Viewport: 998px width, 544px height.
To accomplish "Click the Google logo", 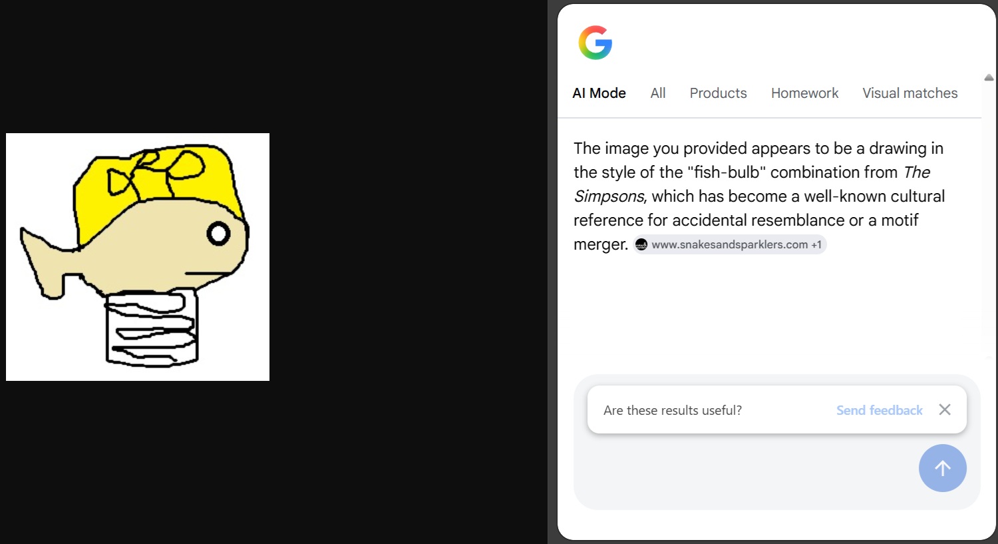I will (595, 43).
